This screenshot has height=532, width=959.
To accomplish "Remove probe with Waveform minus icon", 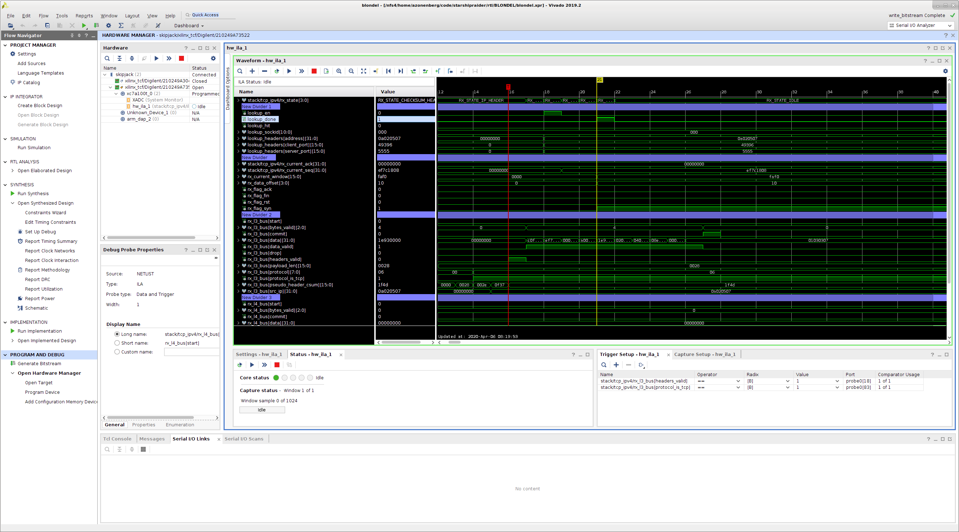I will (264, 71).
